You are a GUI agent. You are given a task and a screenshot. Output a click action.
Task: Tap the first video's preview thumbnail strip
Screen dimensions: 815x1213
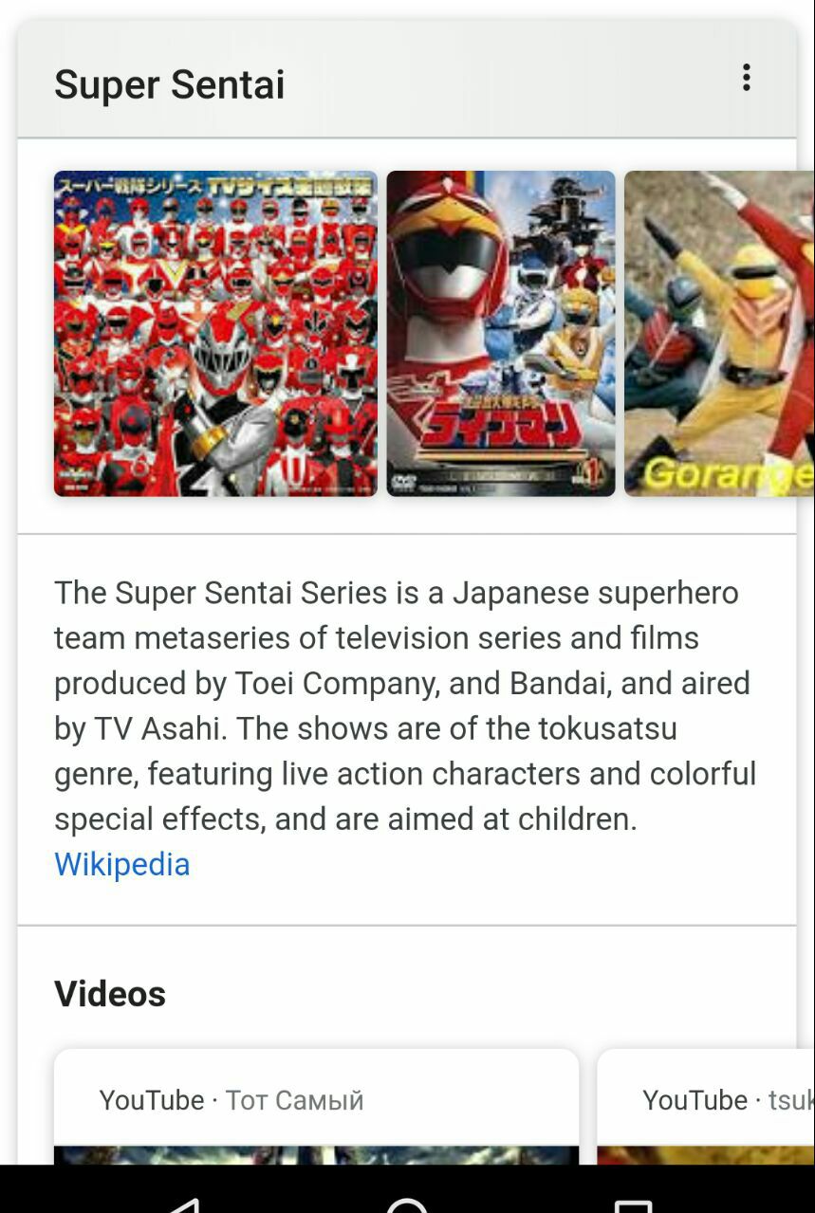[x=316, y=1155]
